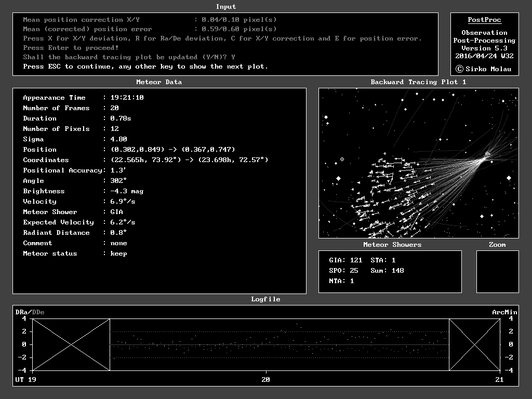
Task: Click the right crossed-out box in Logfile
Action: (474, 344)
